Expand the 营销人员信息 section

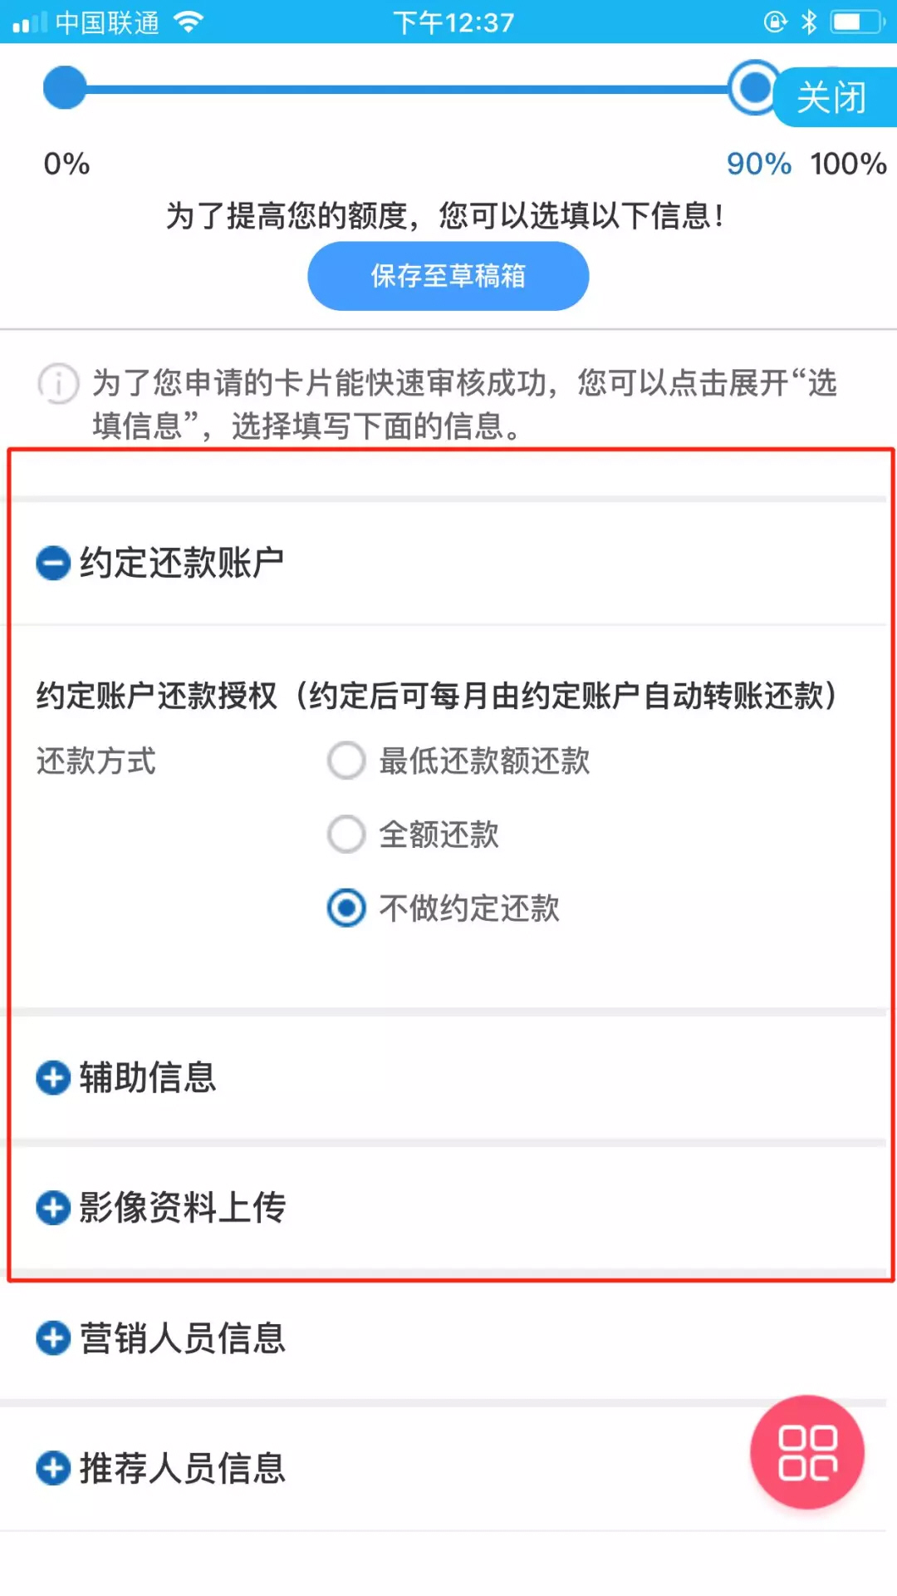tap(53, 1338)
